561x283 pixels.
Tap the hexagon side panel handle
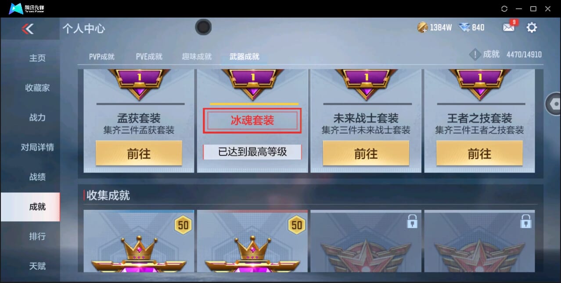[x=554, y=104]
